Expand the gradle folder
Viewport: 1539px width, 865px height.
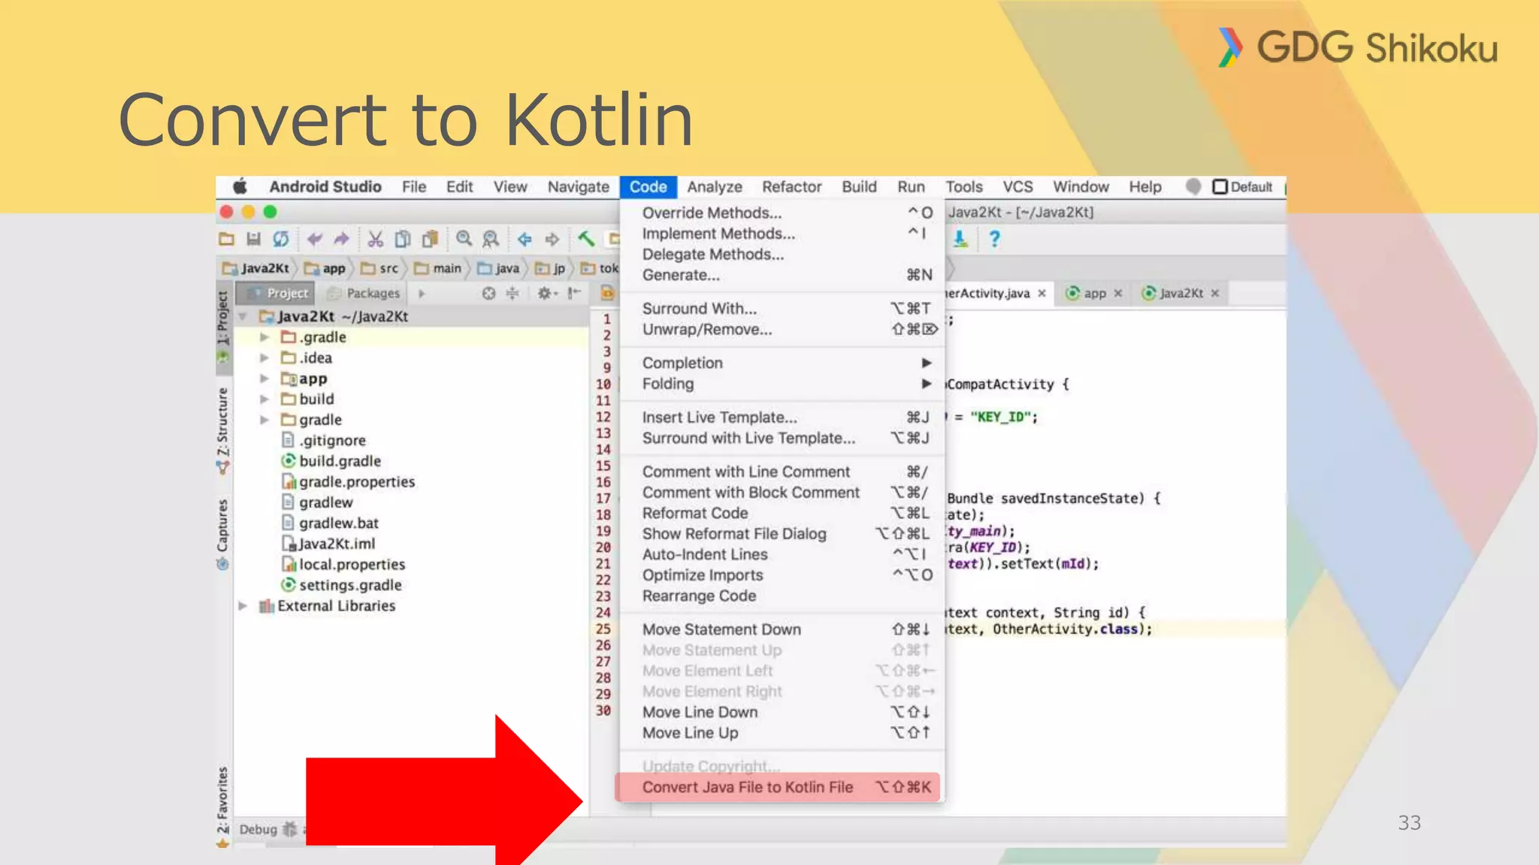(264, 420)
